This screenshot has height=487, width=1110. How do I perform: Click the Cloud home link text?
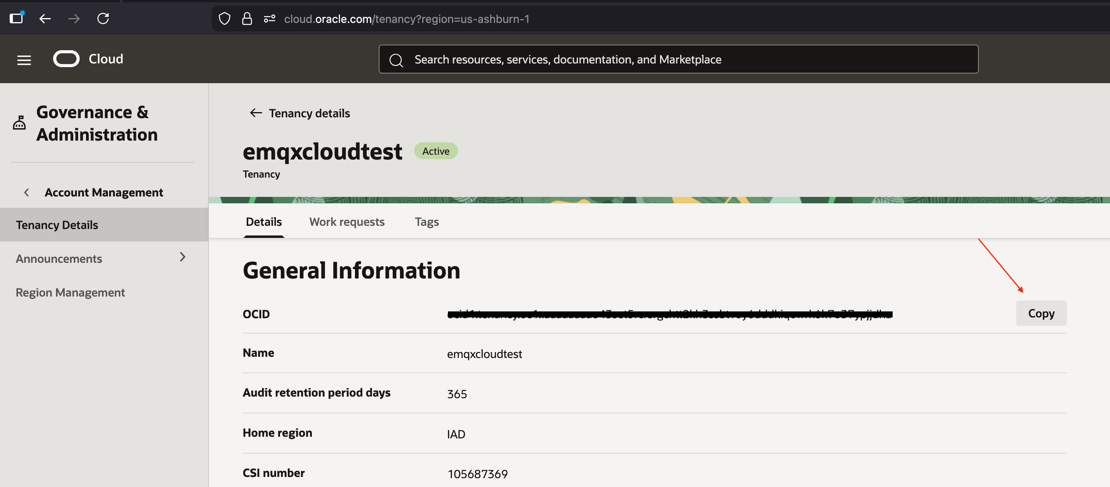coord(106,59)
